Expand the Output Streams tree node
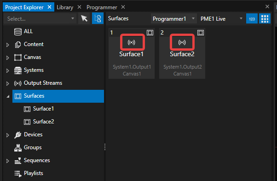 (x=8, y=84)
